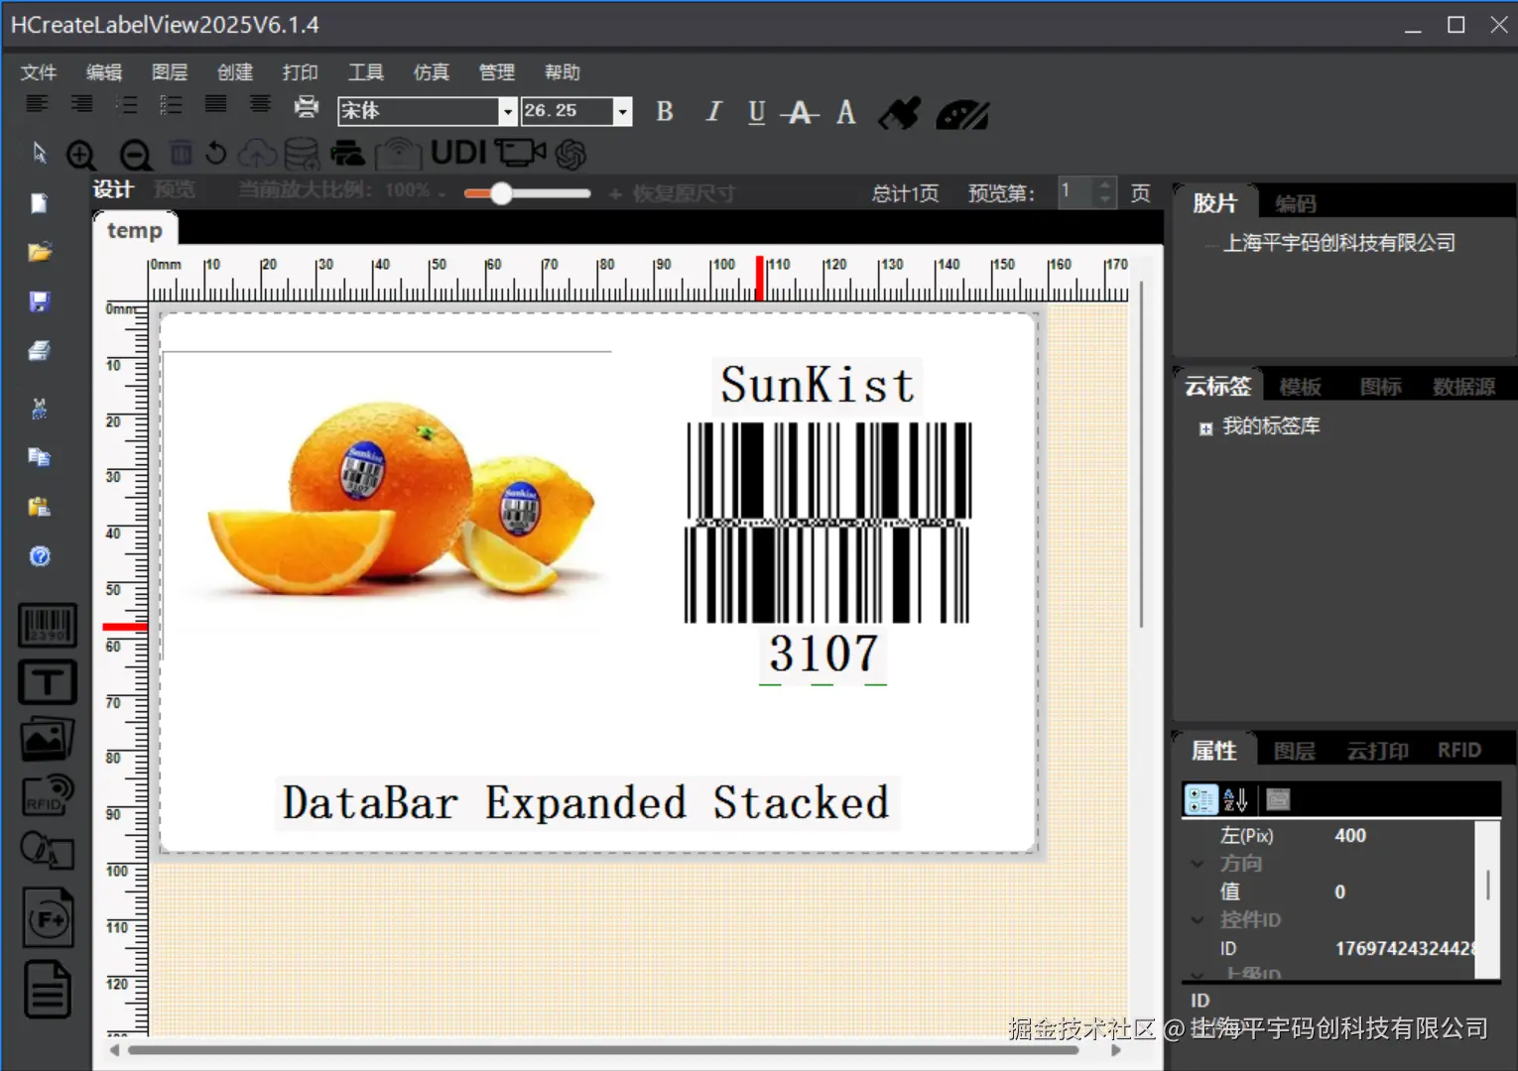Click the preview page number stepper
Viewport: 1518px width, 1071px height.
[x=1104, y=192]
